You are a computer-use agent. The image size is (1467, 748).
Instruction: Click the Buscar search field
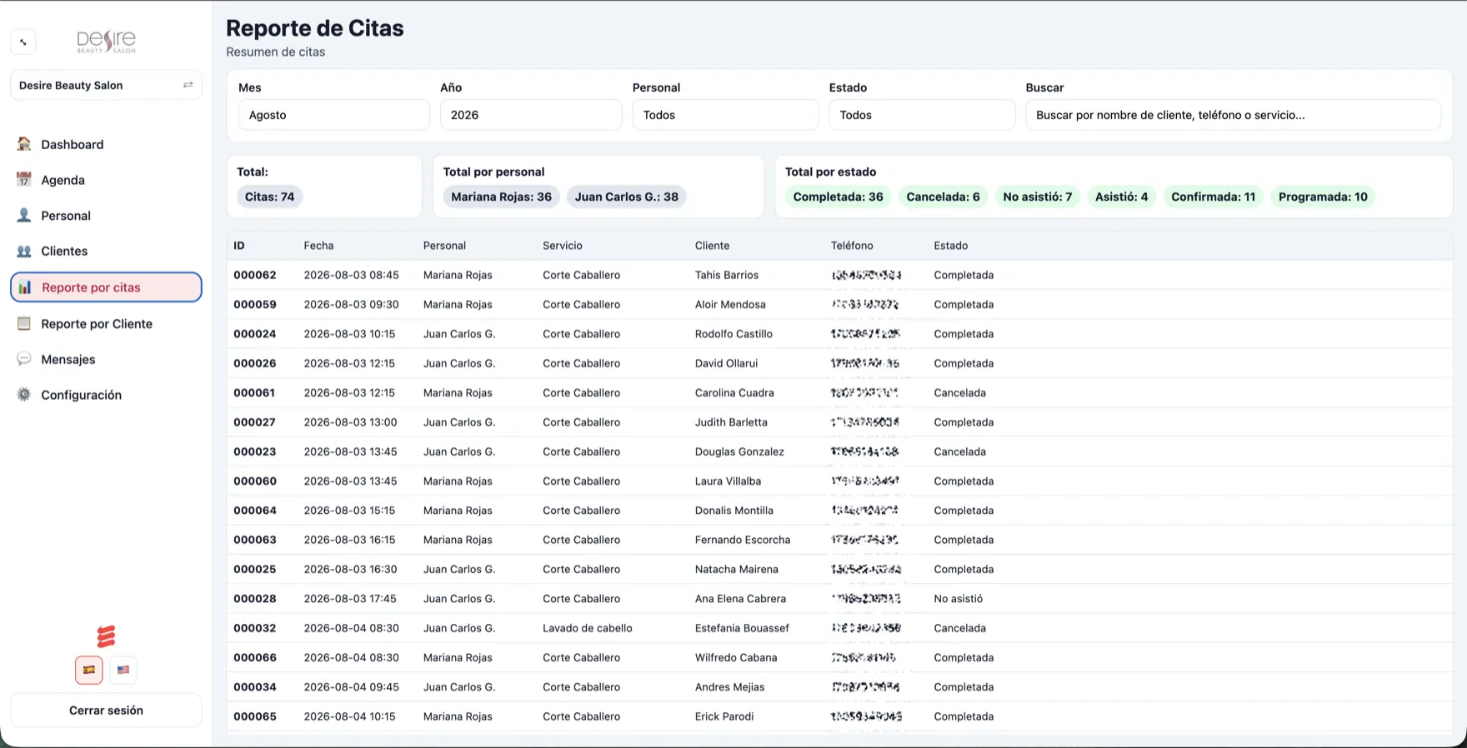tap(1233, 115)
